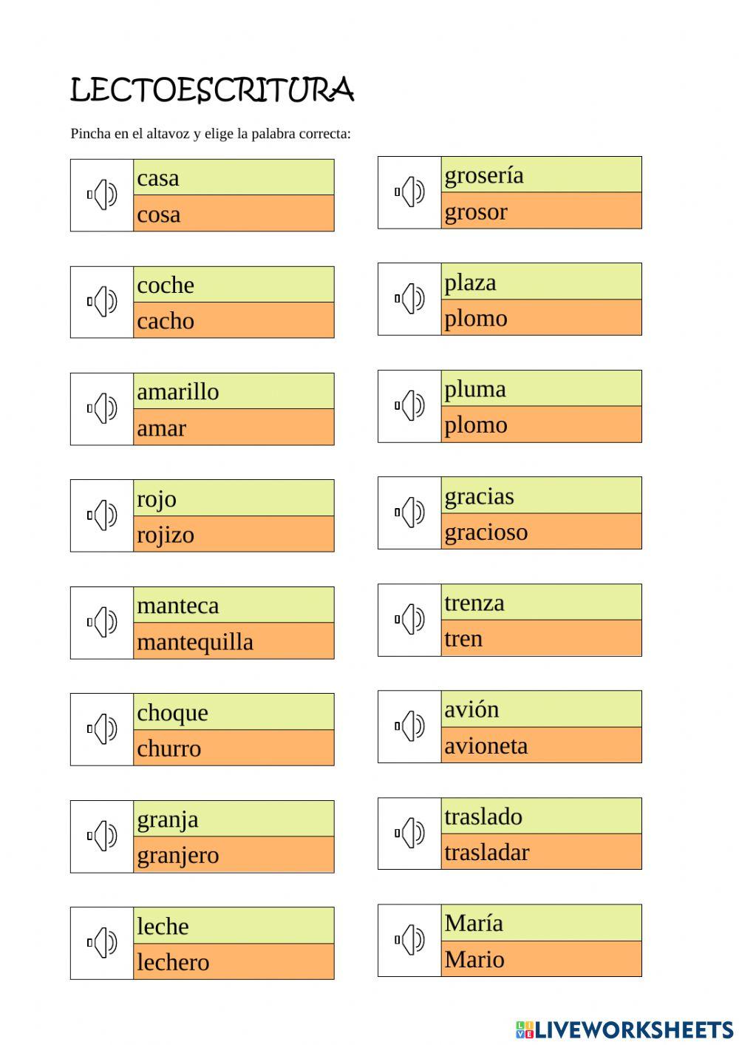Pick the word 'granjero'
The image size is (739, 1045).
tap(234, 855)
